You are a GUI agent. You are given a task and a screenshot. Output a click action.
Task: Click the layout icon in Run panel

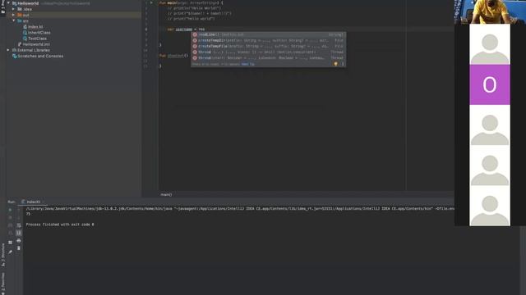coord(10,243)
